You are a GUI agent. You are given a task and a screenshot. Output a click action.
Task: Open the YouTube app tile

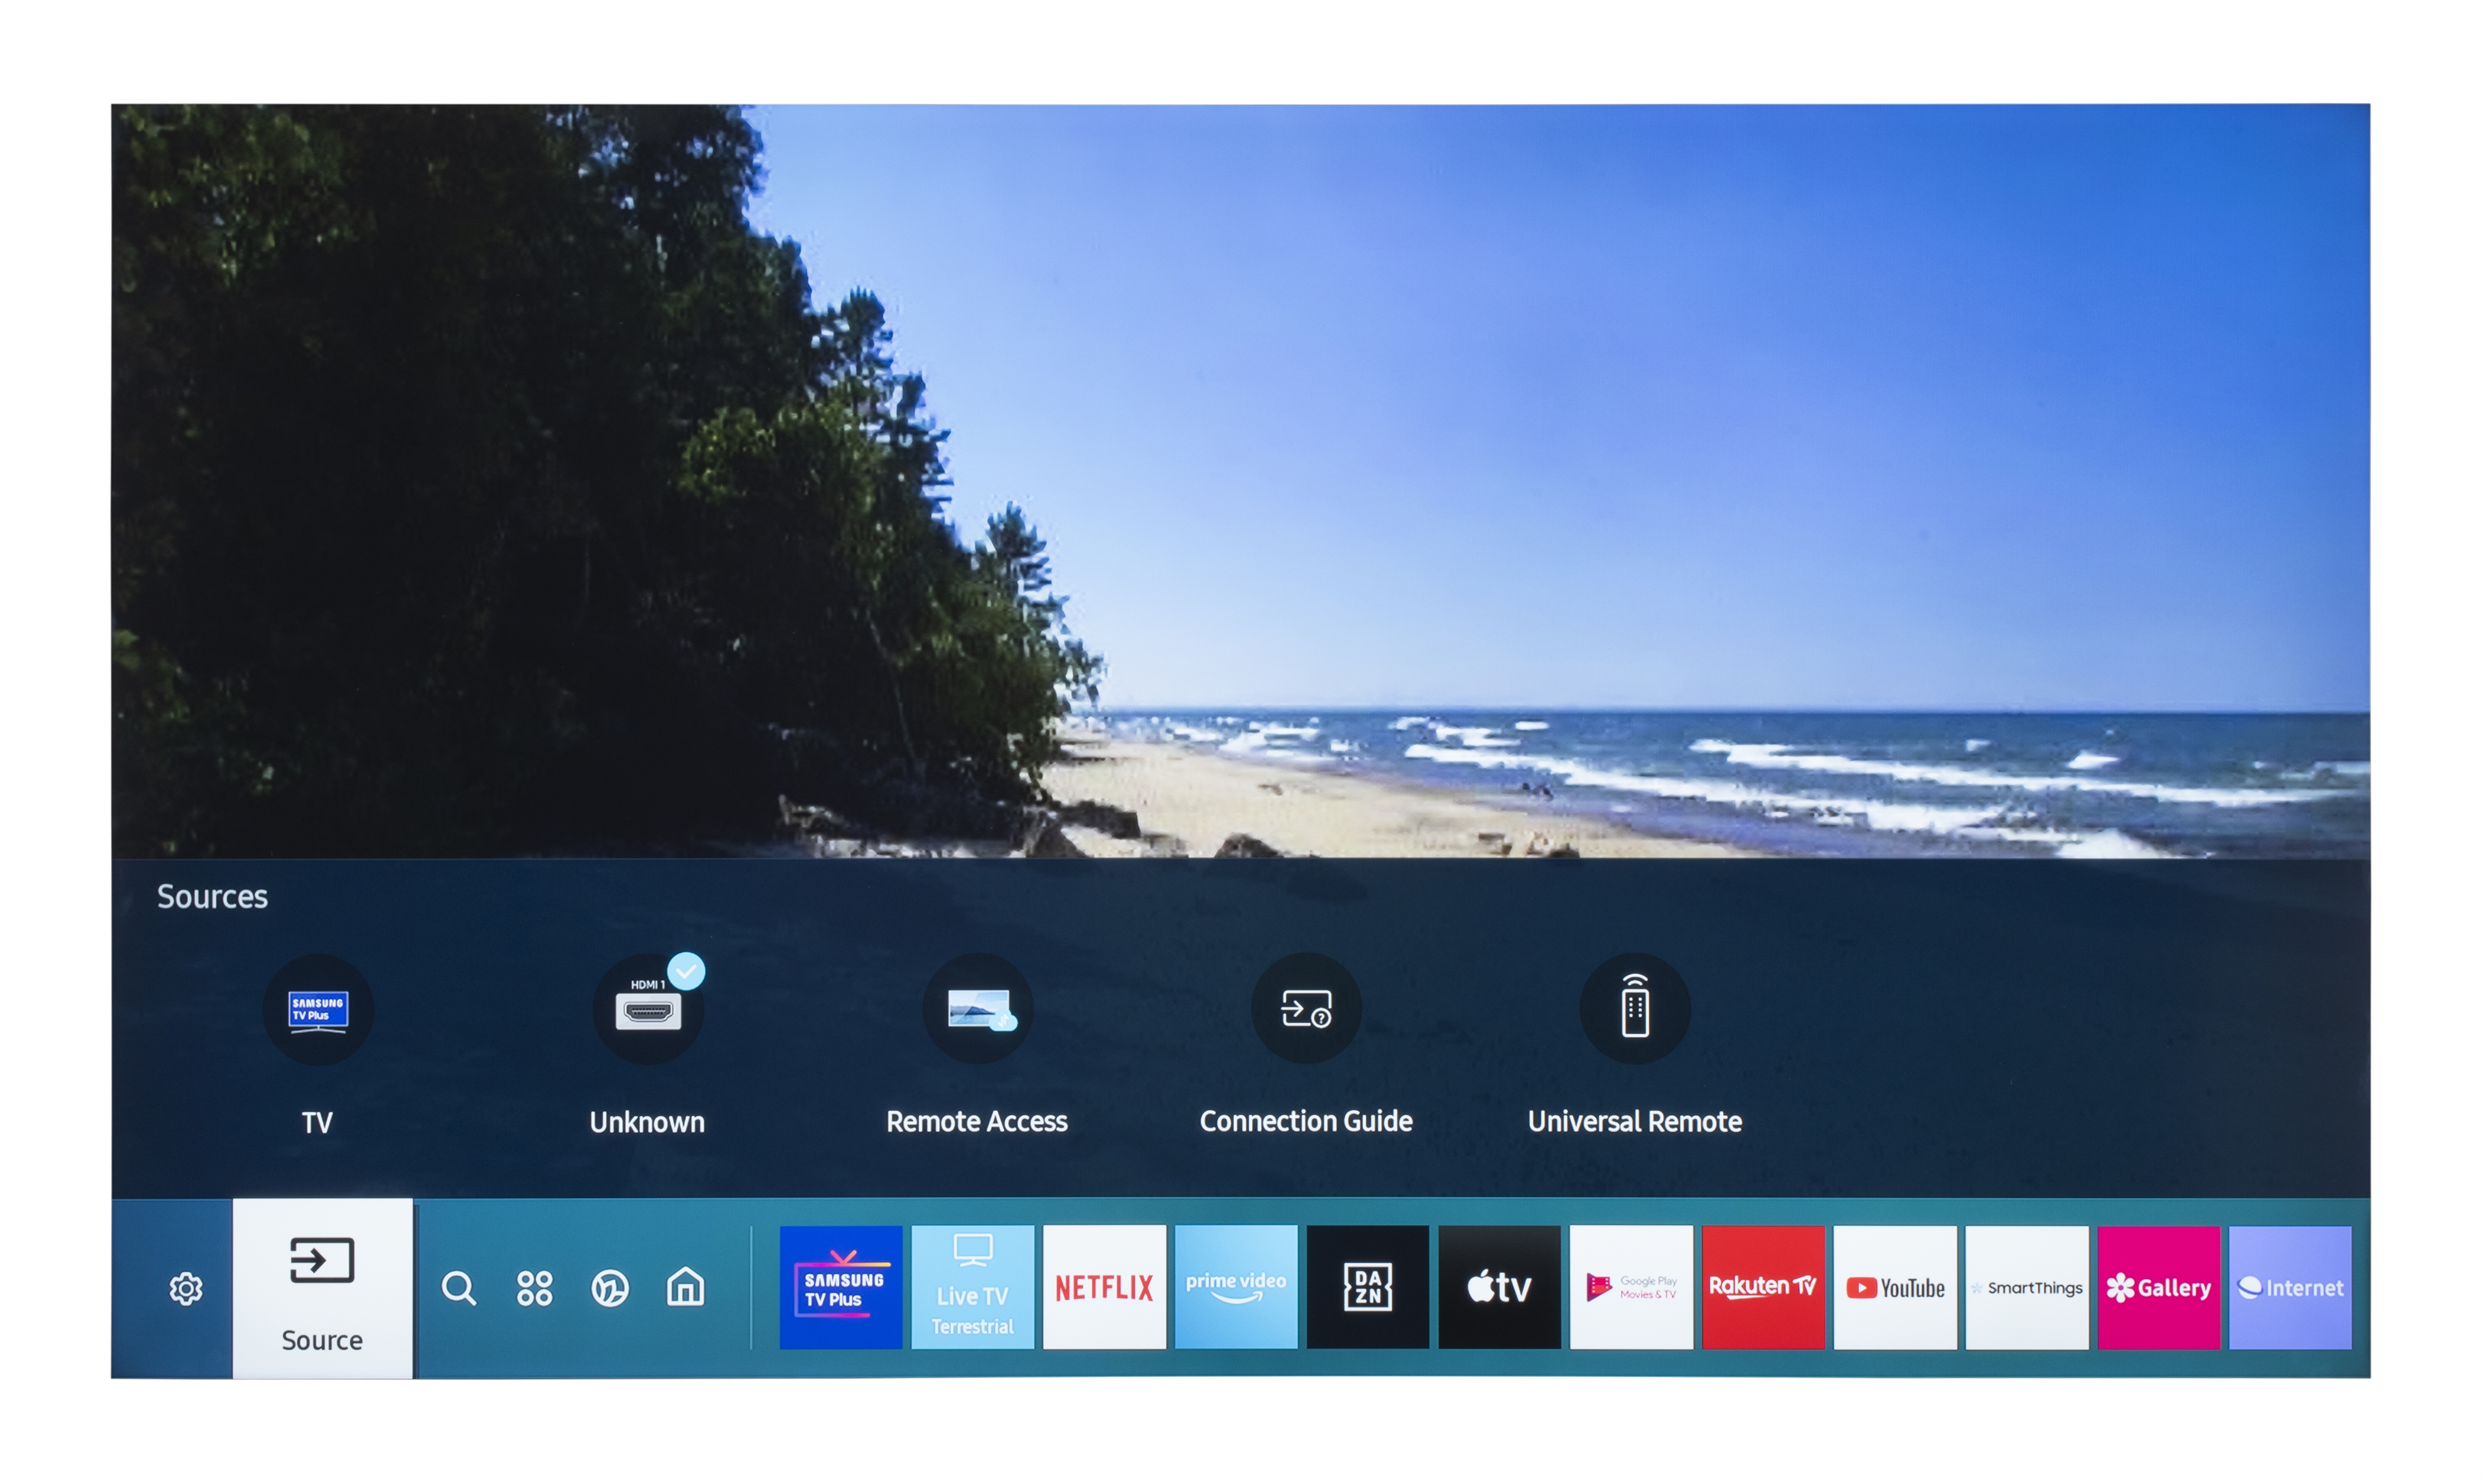[x=1895, y=1288]
